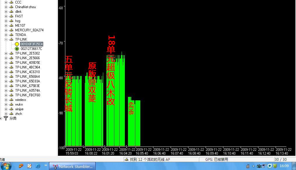This screenshot has height=170, width=296.
Task: Open Internet Explorer from quick launch
Action: [38, 166]
